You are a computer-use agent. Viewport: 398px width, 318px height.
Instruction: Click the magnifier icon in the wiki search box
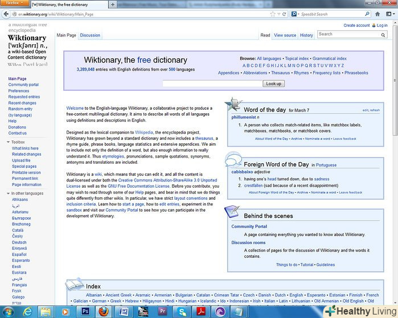[x=383, y=35]
